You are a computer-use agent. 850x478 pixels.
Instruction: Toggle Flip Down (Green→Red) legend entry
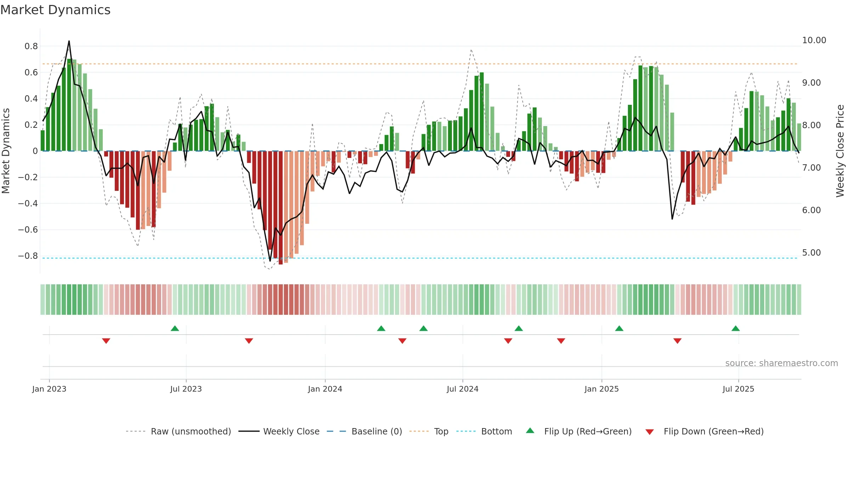pos(704,431)
